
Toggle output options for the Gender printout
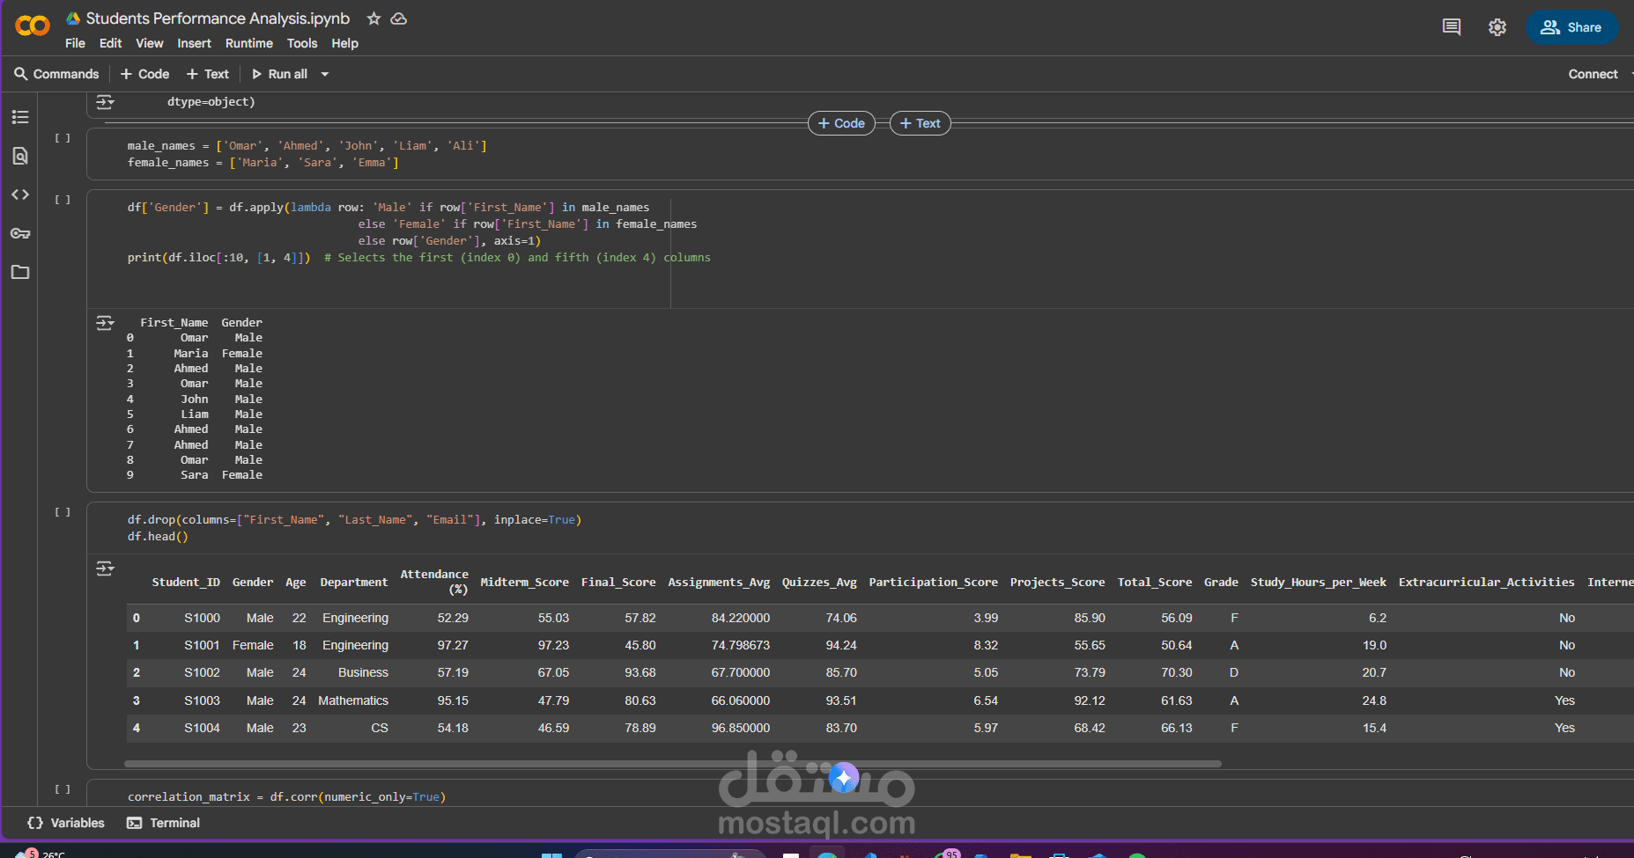click(x=105, y=323)
